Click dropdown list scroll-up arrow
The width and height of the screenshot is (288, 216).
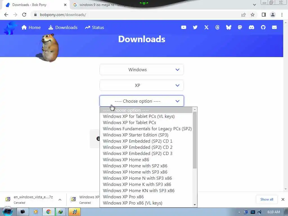click(195, 109)
